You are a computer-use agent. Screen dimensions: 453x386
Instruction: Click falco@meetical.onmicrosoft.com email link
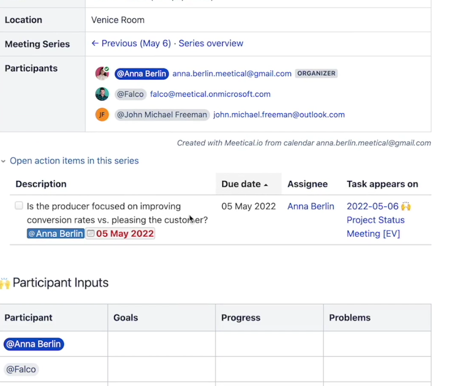tap(210, 94)
